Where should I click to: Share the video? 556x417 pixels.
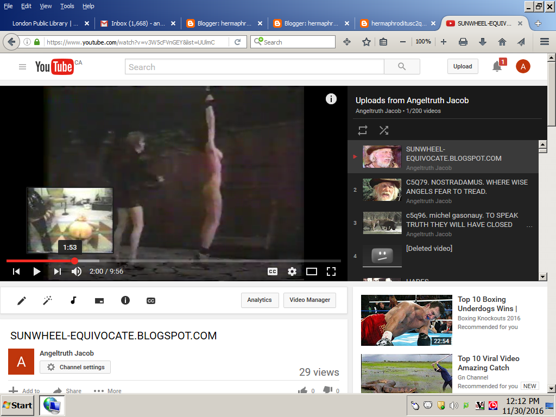(67, 390)
